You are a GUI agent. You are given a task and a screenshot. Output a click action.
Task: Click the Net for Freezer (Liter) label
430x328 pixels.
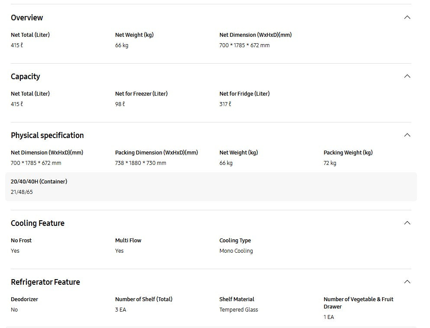click(x=141, y=94)
